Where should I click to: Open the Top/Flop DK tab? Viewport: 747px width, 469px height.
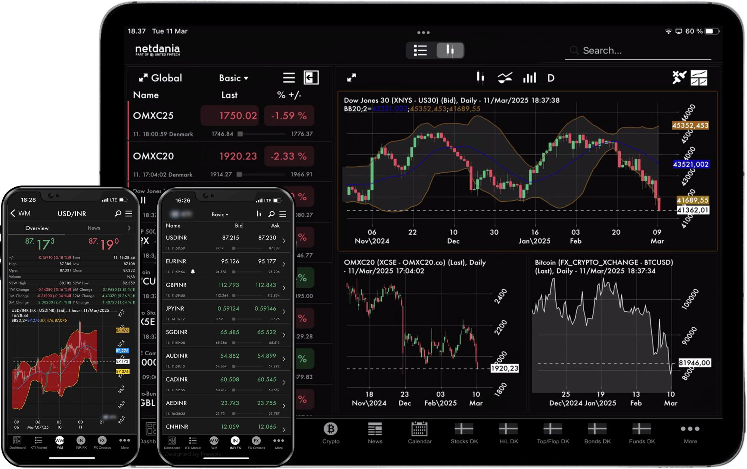pyautogui.click(x=553, y=433)
